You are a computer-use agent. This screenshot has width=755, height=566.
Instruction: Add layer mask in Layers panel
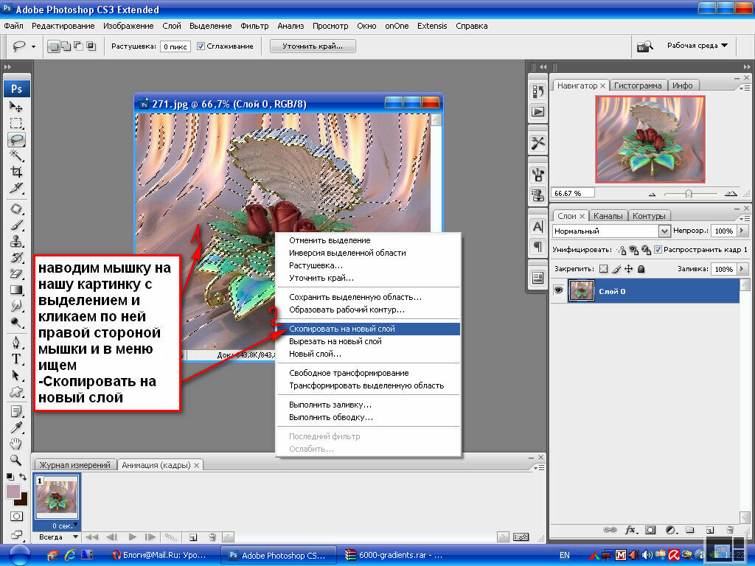click(x=650, y=530)
